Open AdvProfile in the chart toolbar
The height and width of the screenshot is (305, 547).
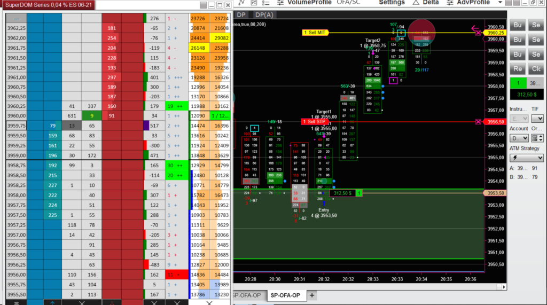pyautogui.click(x=468, y=3)
